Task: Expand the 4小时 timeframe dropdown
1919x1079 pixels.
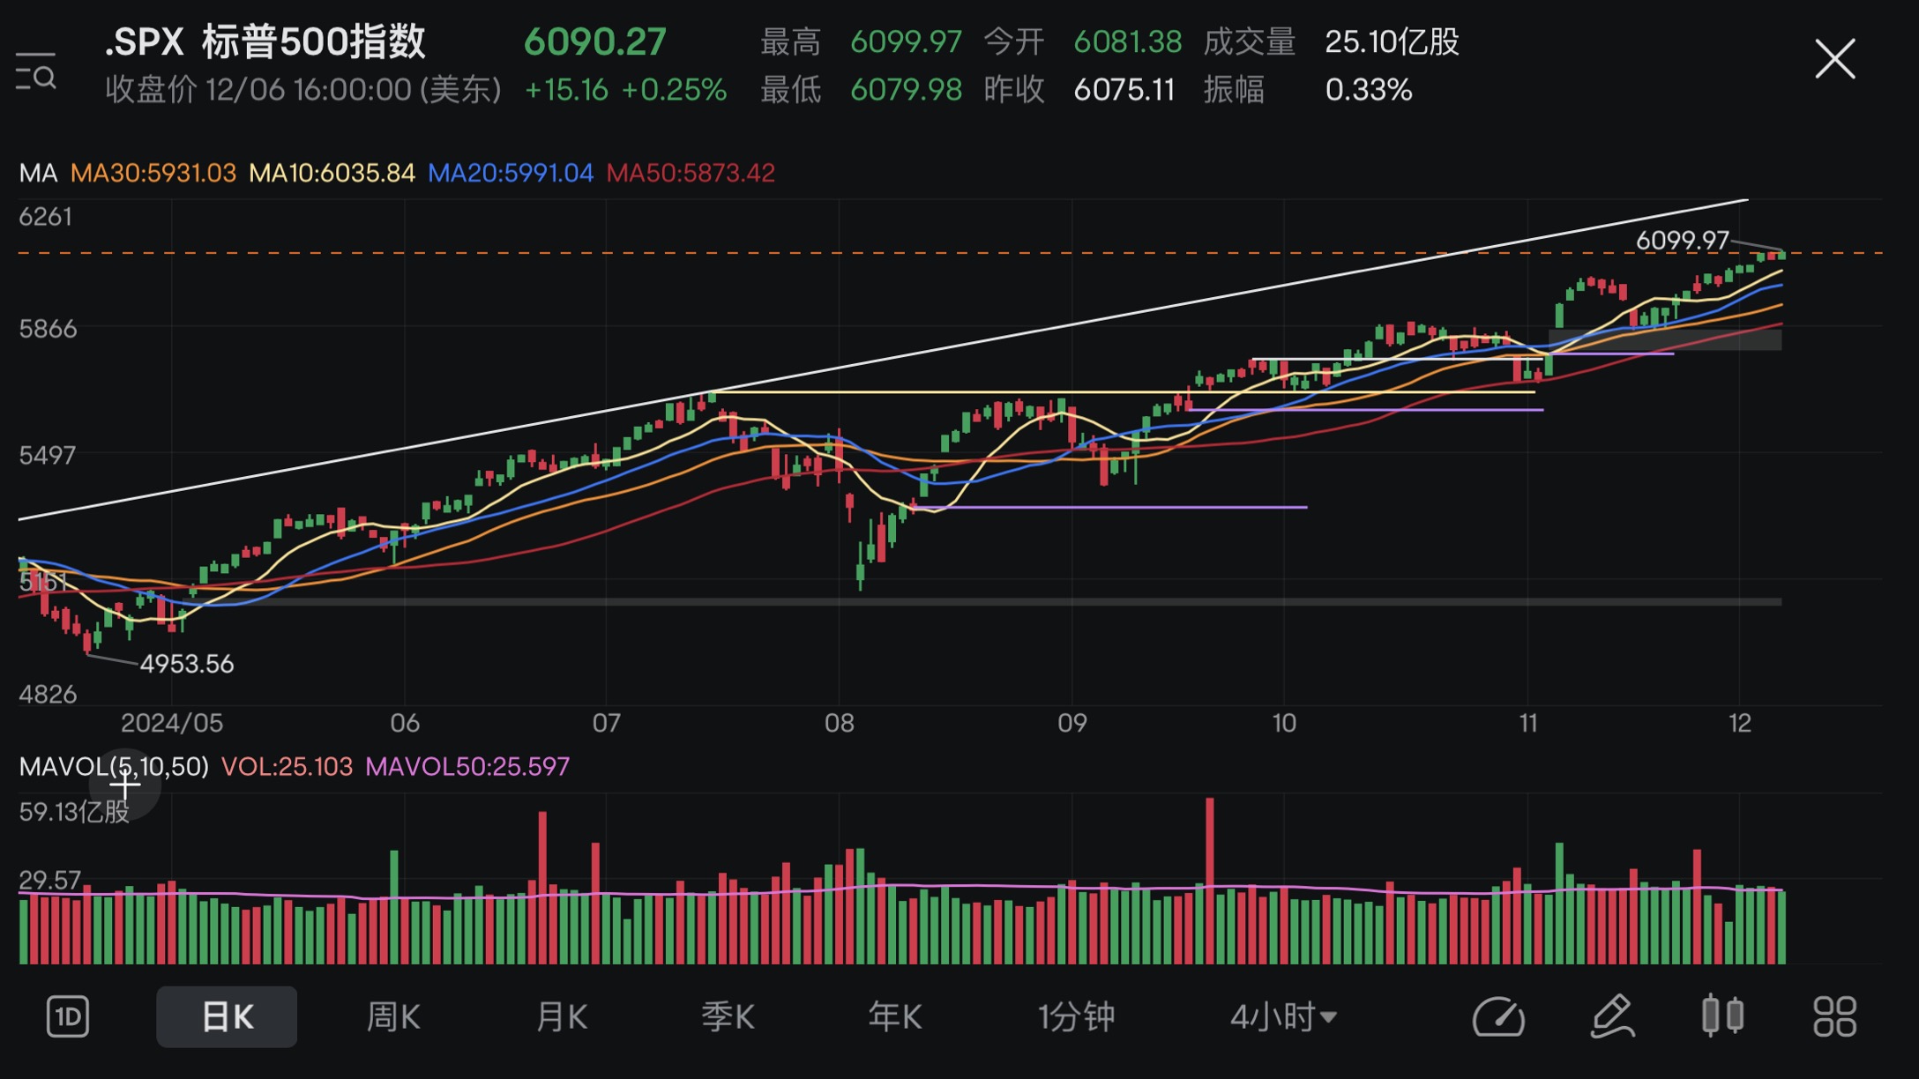Action: [1283, 1016]
